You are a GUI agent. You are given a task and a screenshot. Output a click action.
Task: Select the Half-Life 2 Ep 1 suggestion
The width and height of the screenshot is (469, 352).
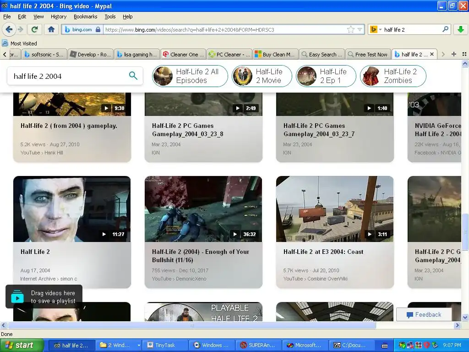tap(326, 76)
